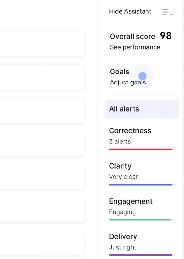Click the 3 alerts label
The height and width of the screenshot is (259, 184).
point(120,141)
